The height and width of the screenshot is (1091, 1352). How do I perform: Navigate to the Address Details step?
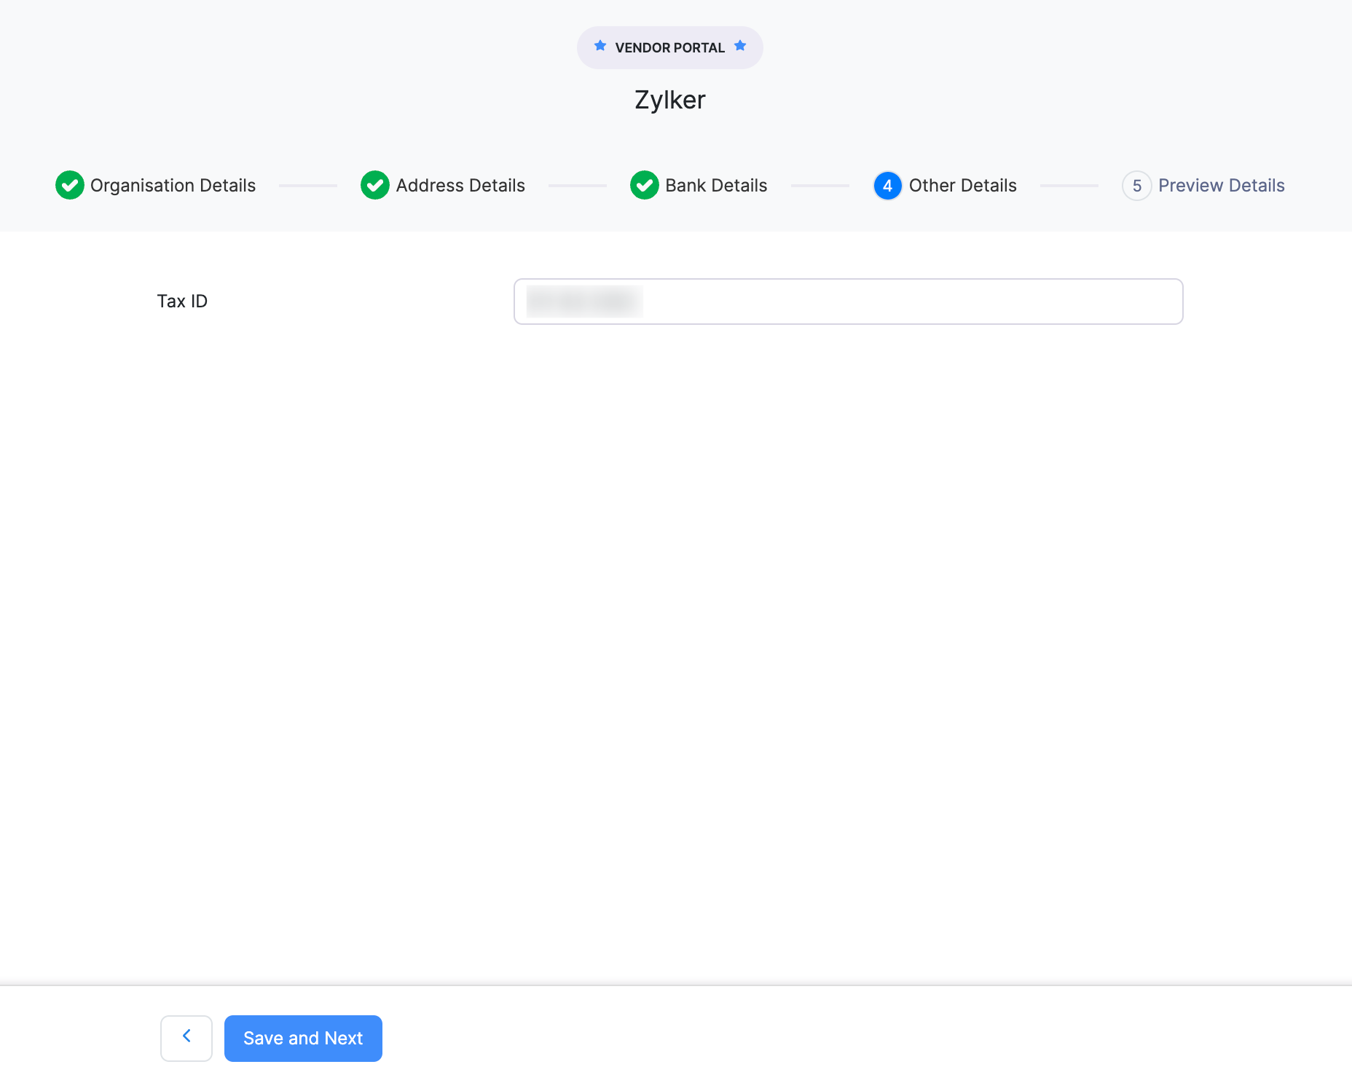(460, 185)
